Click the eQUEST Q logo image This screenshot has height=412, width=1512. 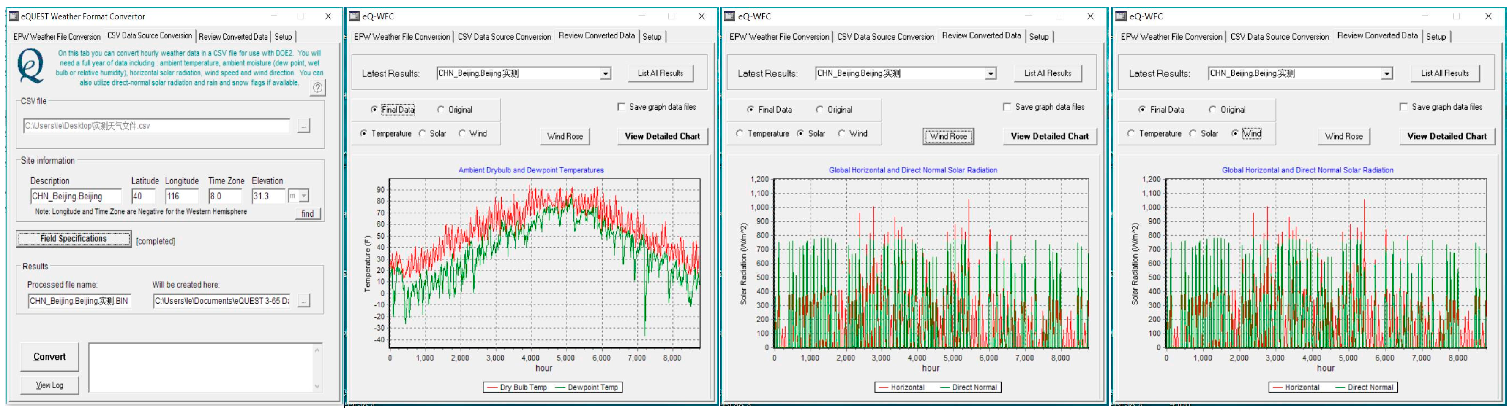30,66
